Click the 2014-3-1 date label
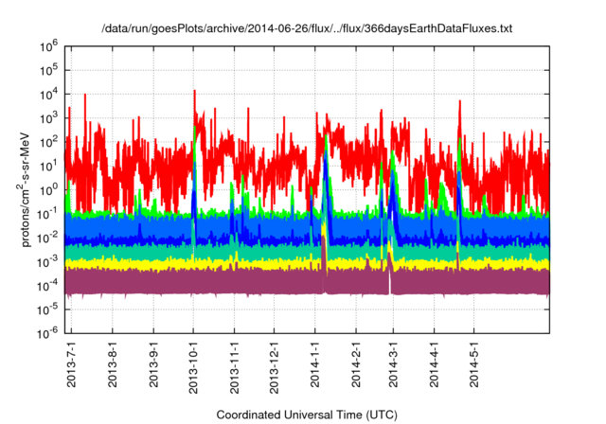Image resolution: width=606 pixels, height=424 pixels. coord(394,363)
